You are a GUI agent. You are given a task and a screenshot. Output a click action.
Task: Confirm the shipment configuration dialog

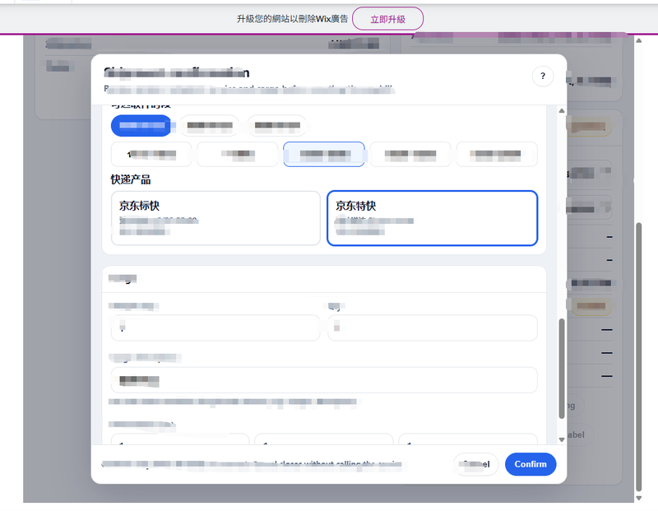[x=531, y=464]
